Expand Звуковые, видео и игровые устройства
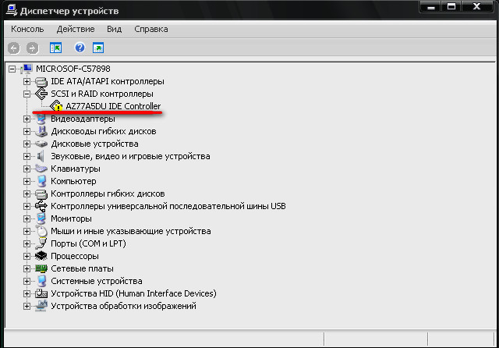This screenshot has width=499, height=348. [27, 156]
